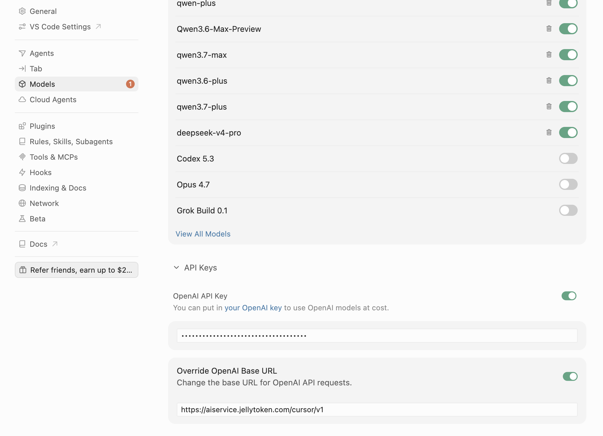Enable the Codex 5.3 model toggle
603x436 pixels.
pyautogui.click(x=568, y=158)
